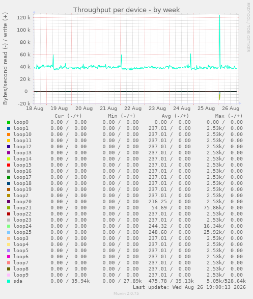Select the loop3 legend label

coord(21,238)
